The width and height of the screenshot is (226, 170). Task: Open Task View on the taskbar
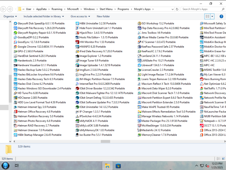click(x=17, y=166)
